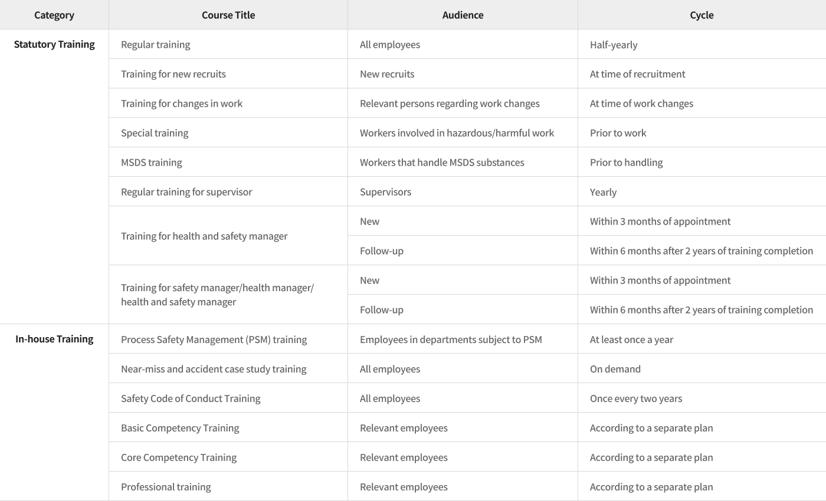Click the Audience column header

[x=463, y=15]
